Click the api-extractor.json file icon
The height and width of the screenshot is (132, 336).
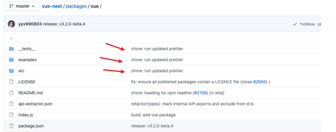(11, 104)
